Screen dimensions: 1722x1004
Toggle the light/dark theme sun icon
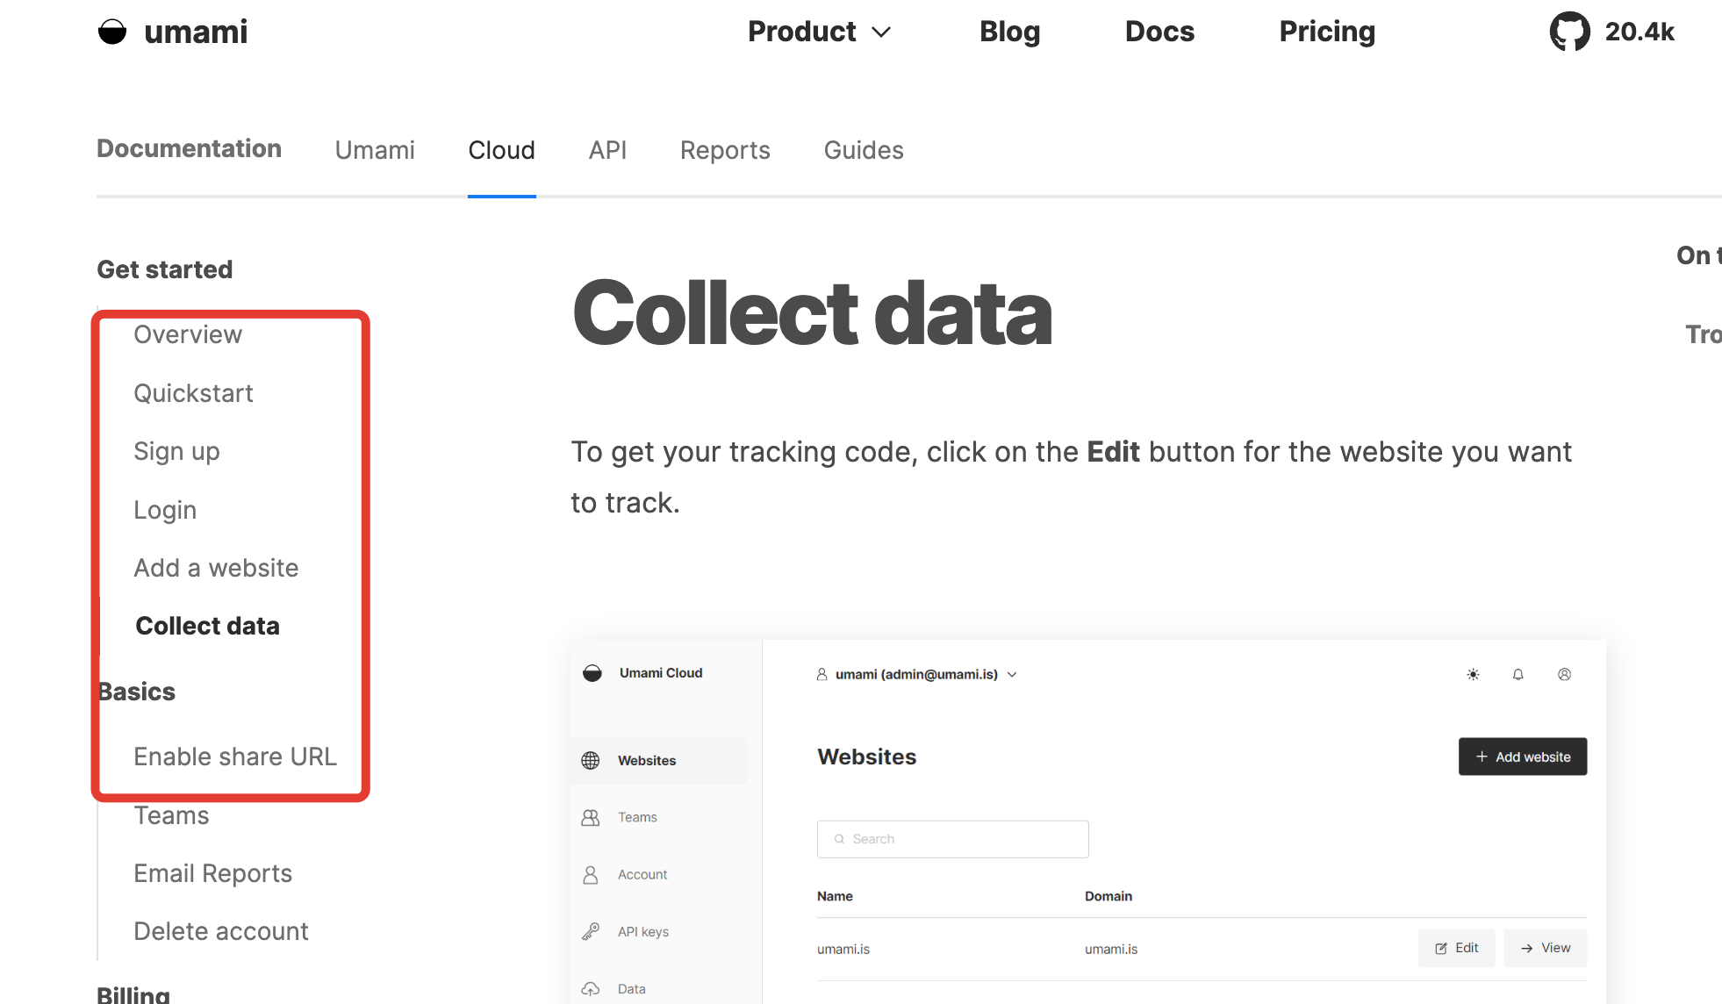click(1473, 675)
